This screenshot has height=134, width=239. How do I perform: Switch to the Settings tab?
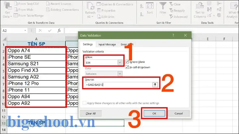88,44
